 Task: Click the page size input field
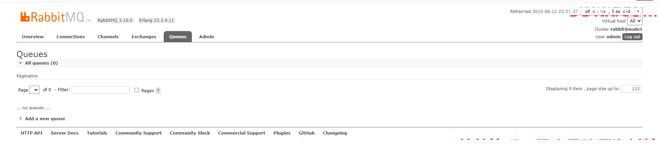631,89
